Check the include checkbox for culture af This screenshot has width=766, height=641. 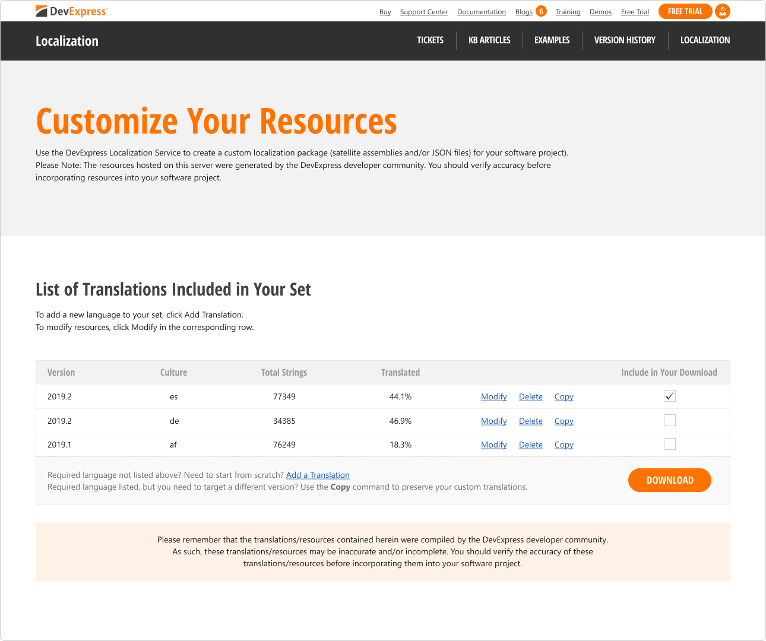click(670, 444)
